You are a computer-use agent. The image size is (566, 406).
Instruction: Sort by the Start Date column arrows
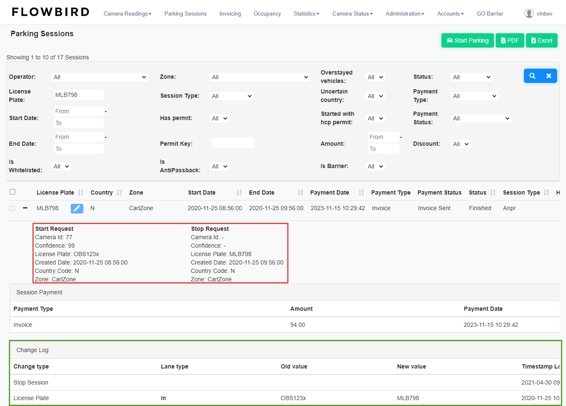pyautogui.click(x=239, y=192)
